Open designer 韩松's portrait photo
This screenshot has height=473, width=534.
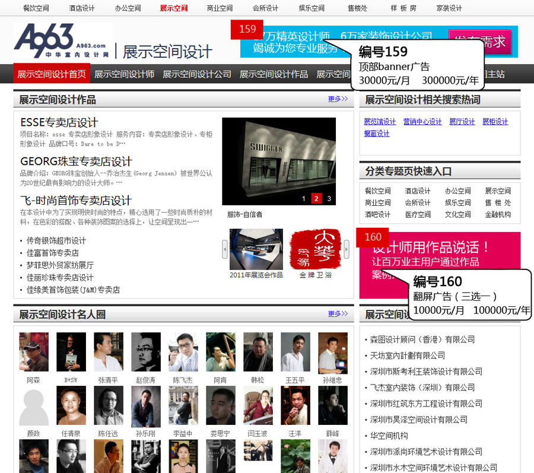258,352
